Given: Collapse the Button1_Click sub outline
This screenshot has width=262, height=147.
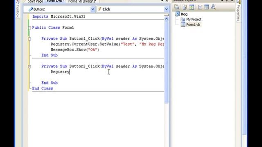Looking at the screenshot, I should click(29, 39).
